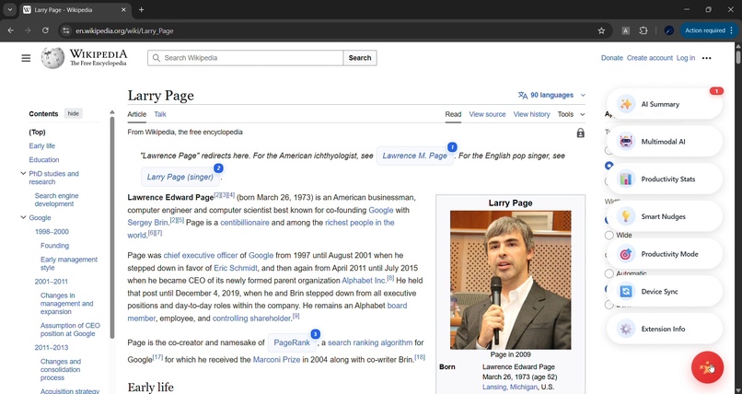Reload the page
742x394 pixels.
(x=45, y=30)
